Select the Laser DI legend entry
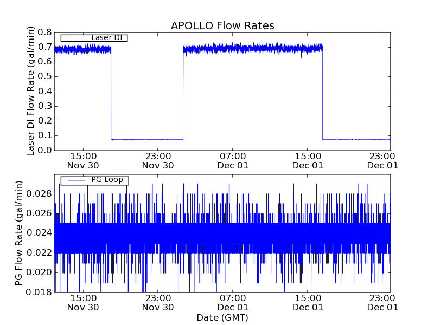 pos(106,38)
